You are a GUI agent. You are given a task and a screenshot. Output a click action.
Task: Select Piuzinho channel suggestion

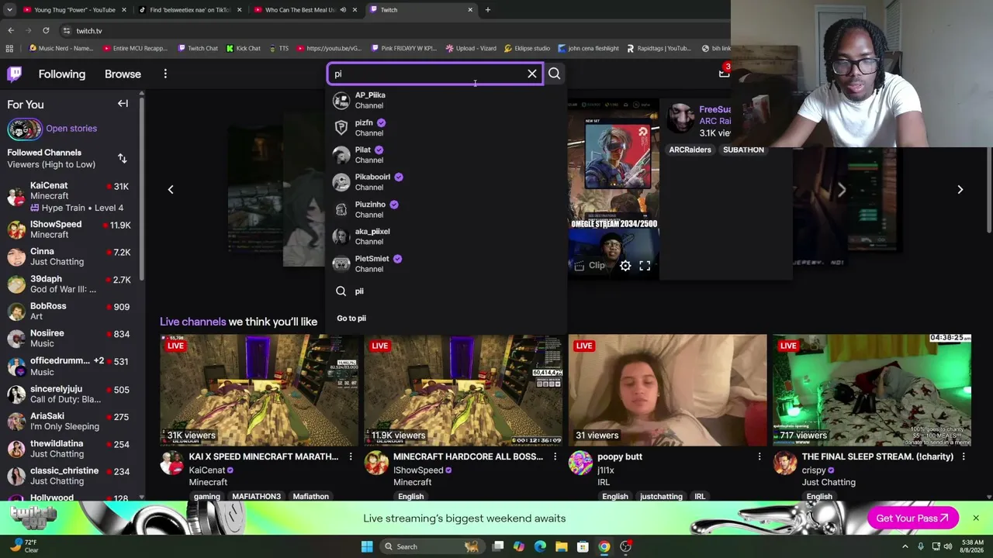pyautogui.click(x=446, y=209)
